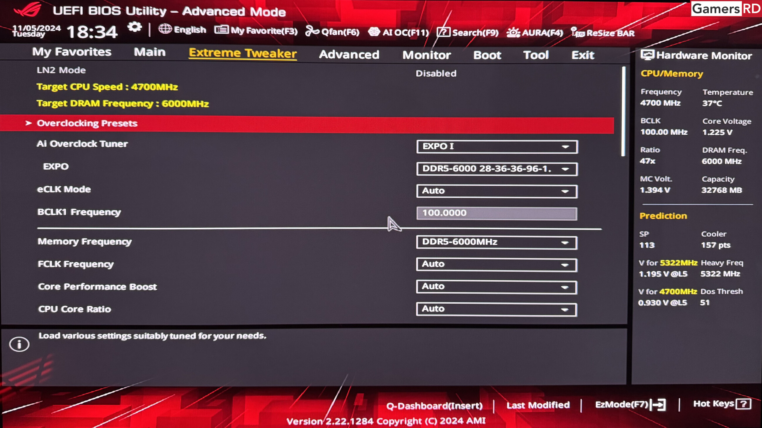Open the Monitor tab

[x=426, y=55]
